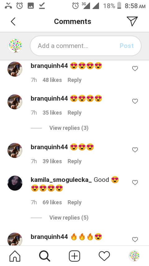Like branquinh44's comment with 35 likes
Image resolution: width=149 pixels, height=266 pixels.
[135, 101]
